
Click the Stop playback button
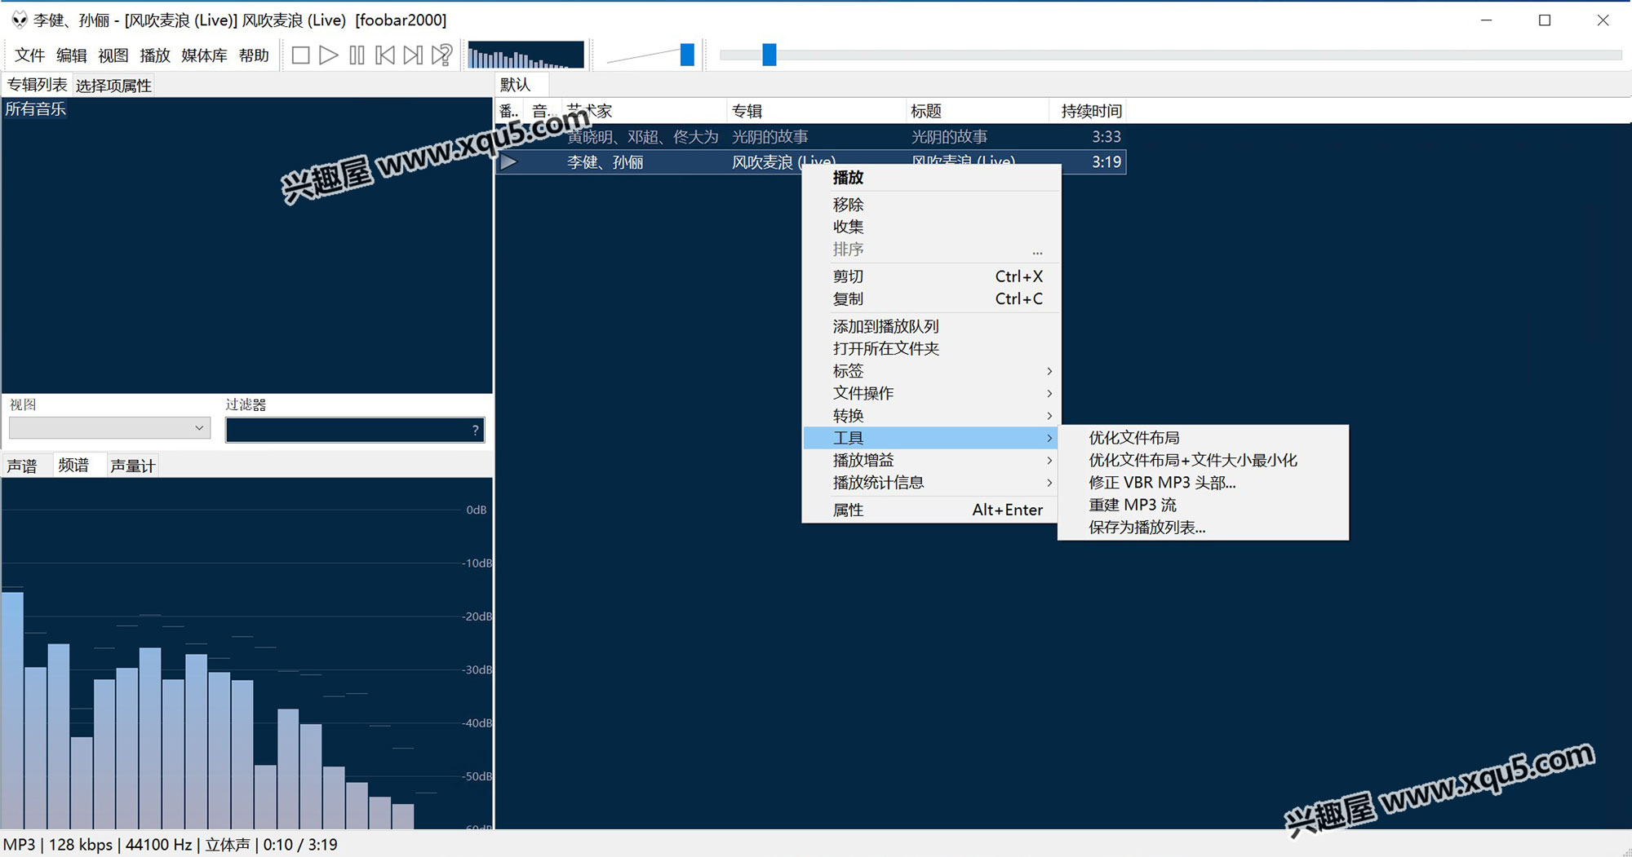[x=300, y=55]
